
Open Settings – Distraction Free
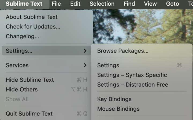coord(142,85)
